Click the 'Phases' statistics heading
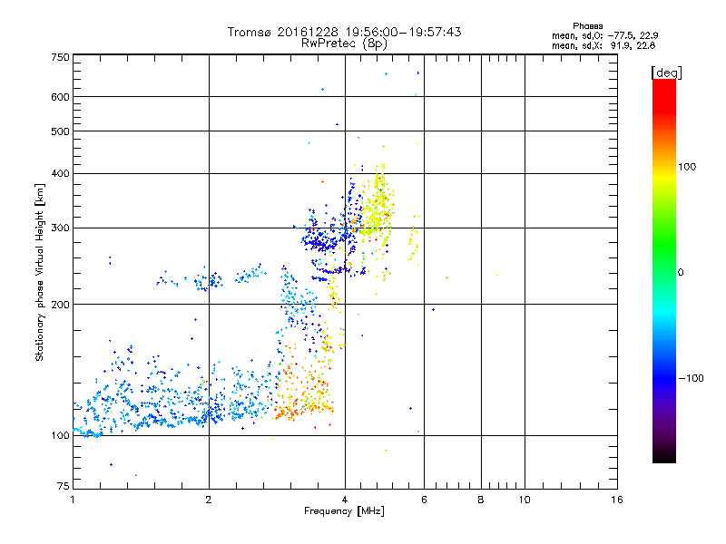 tap(587, 26)
